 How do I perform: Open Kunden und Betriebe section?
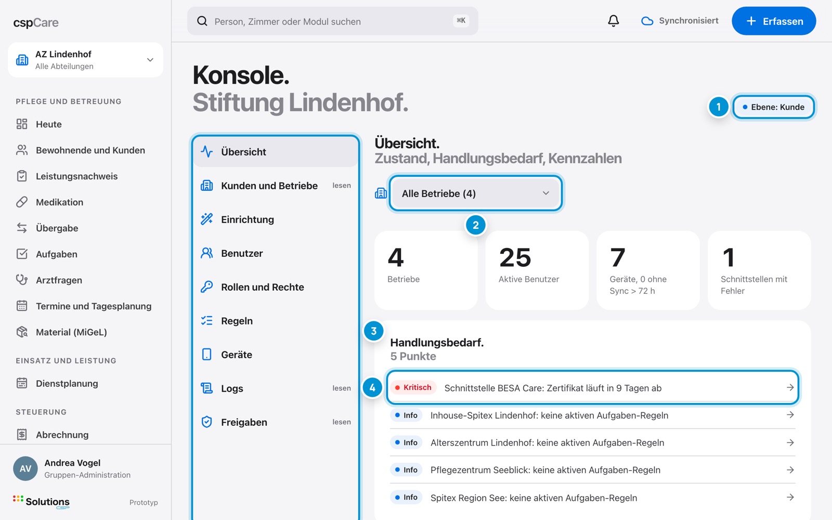[276, 185]
